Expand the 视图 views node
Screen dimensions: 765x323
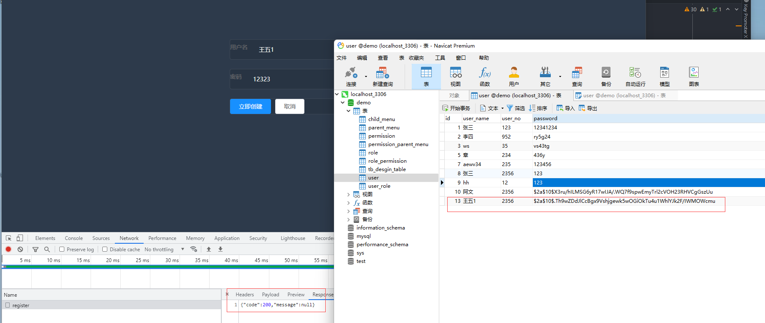click(349, 194)
